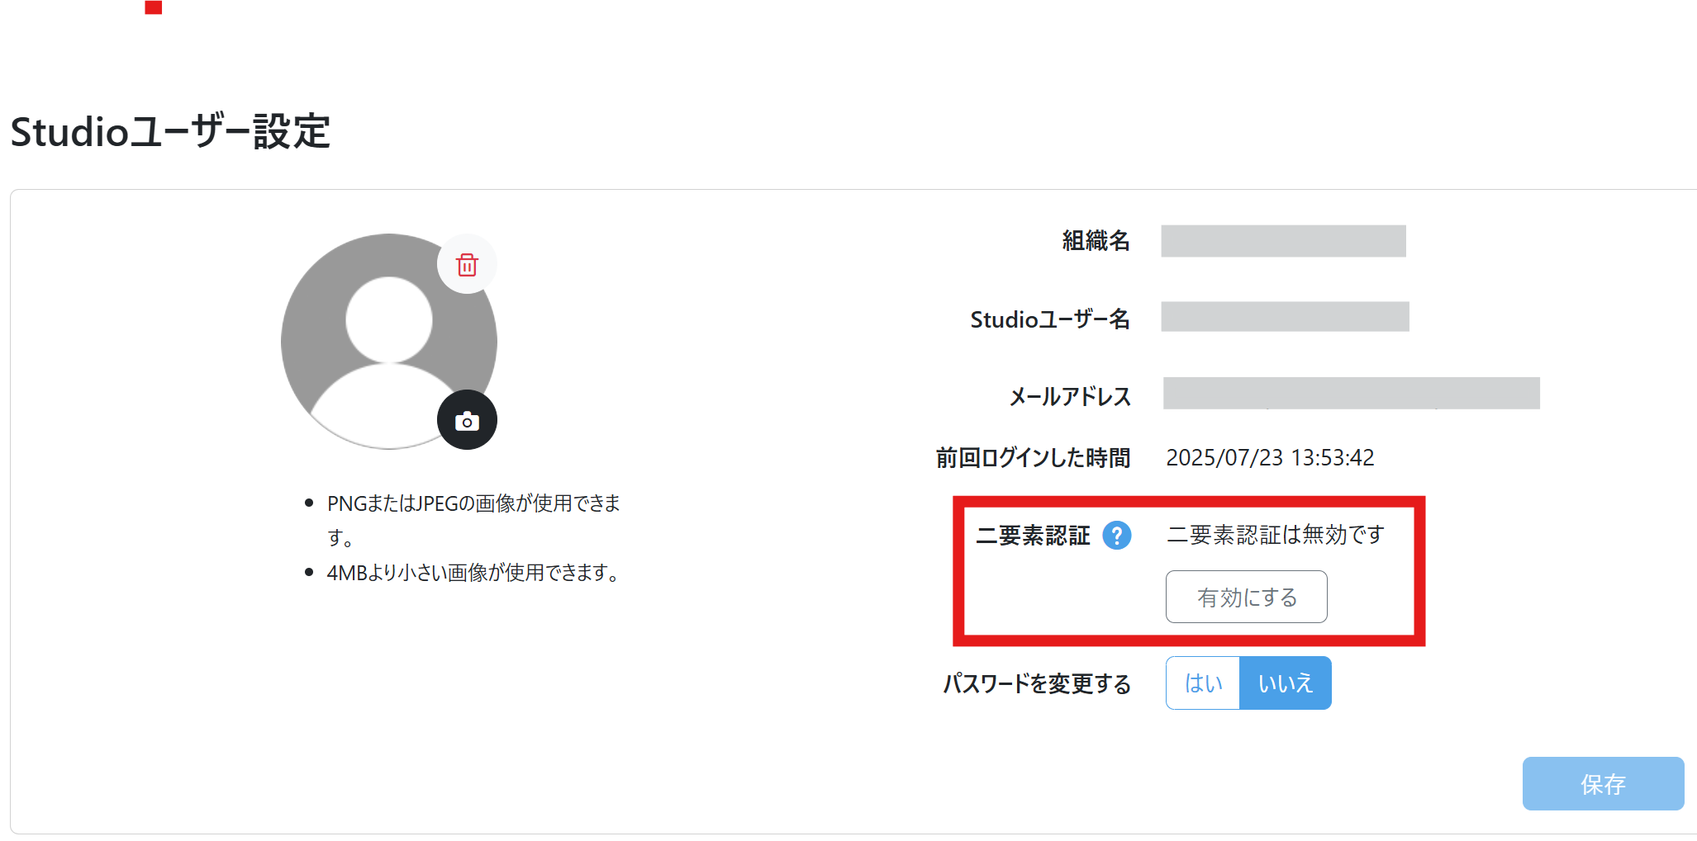Viewport: 1697px width, 841px height.
Task: Open the two-factor authentication help icon
Action: [x=1117, y=536]
